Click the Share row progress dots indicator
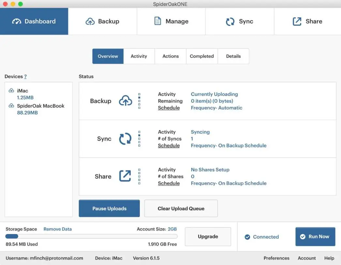 coord(139,177)
